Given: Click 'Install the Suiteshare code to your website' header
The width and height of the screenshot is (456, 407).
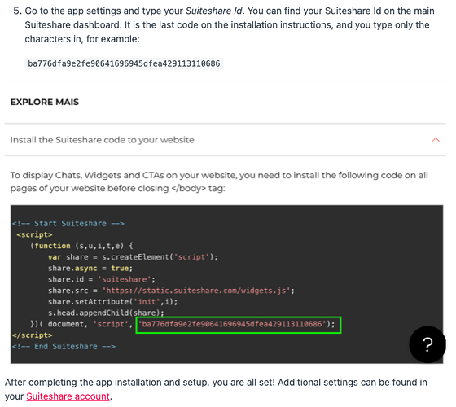Looking at the screenshot, I should point(103,140).
